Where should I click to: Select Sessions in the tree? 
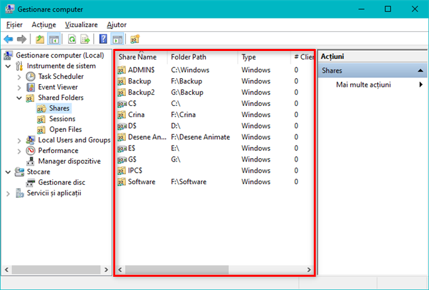(62, 119)
